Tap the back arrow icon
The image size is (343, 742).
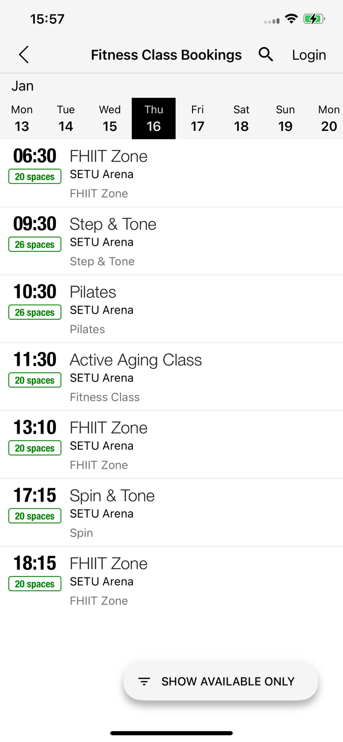[x=24, y=55]
